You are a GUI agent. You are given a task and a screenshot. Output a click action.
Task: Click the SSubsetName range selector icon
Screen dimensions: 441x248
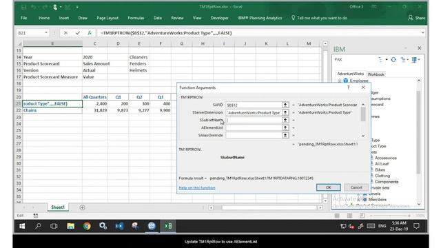pos(285,120)
